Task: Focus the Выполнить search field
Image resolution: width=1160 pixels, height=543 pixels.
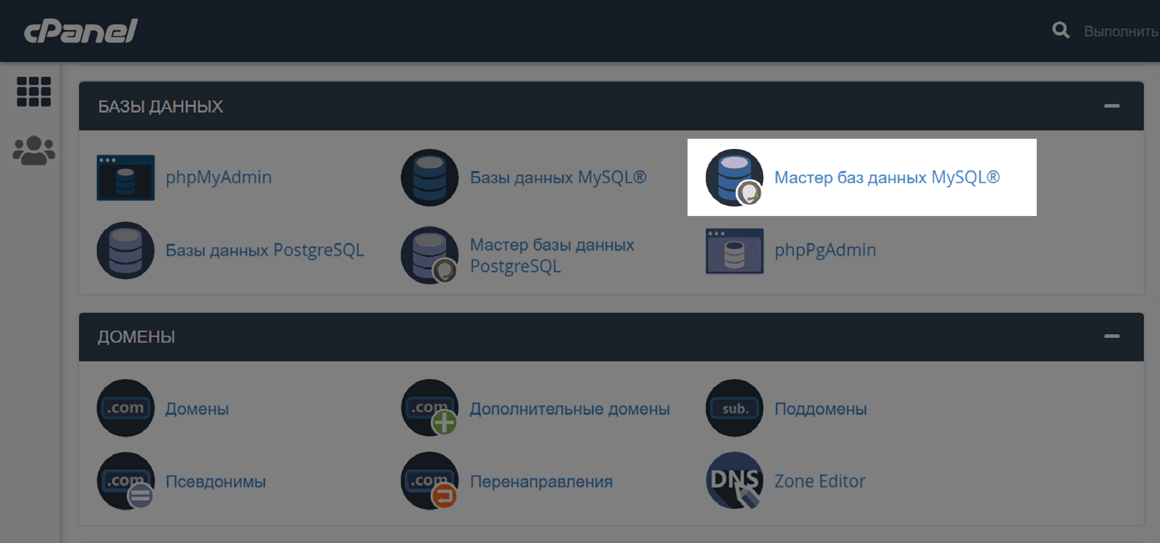Action: [1121, 31]
